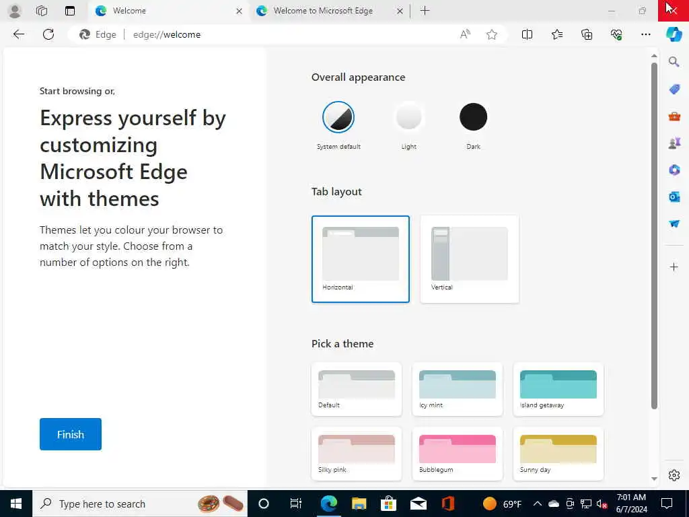Viewport: 689px width, 517px height.
Task: Toggle Read aloud icon in address bar
Action: (x=465, y=34)
